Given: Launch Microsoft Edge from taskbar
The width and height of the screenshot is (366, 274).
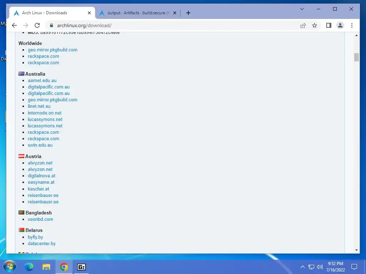Looking at the screenshot, I should 29,267.
